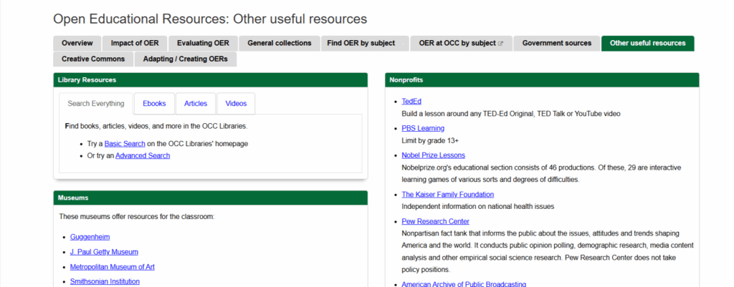The width and height of the screenshot is (734, 287).
Task: Click the external link icon on OER at OCC tab
Action: click(500, 44)
